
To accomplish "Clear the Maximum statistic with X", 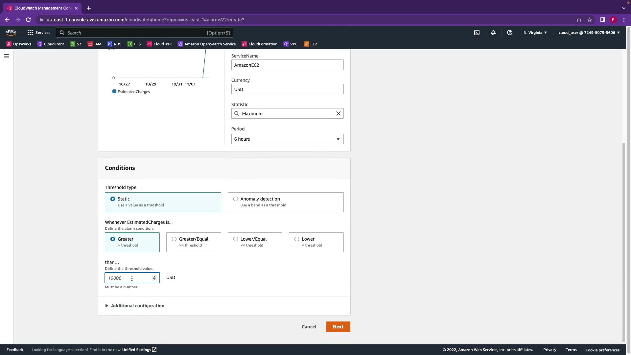I will coord(338,113).
